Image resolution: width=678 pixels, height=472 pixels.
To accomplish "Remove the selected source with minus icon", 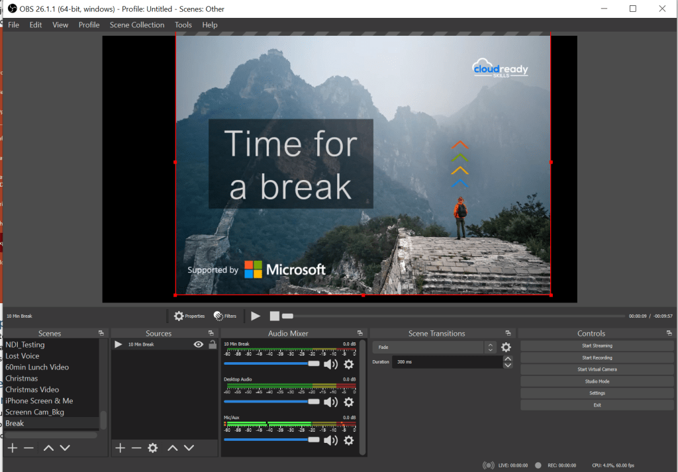I will (x=136, y=448).
